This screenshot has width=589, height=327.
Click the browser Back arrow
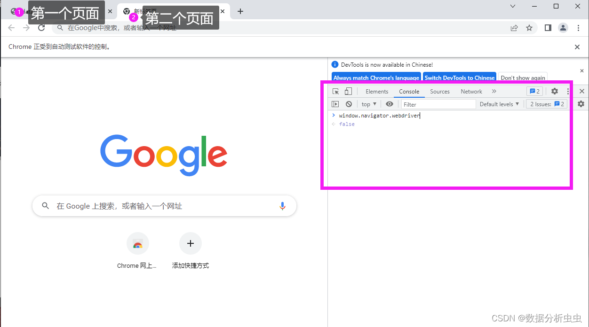click(11, 28)
